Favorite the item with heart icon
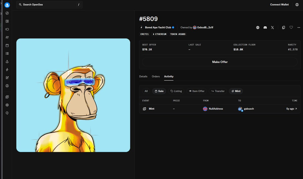 pos(291,27)
